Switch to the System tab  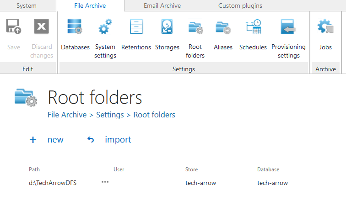(x=26, y=6)
